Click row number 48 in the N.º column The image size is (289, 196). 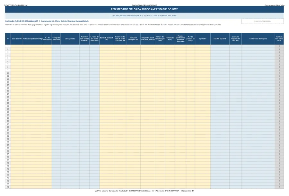pos(8,187)
